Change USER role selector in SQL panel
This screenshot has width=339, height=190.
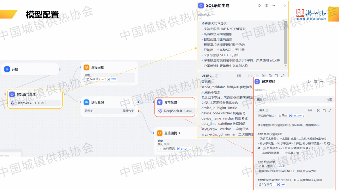coord(207,76)
